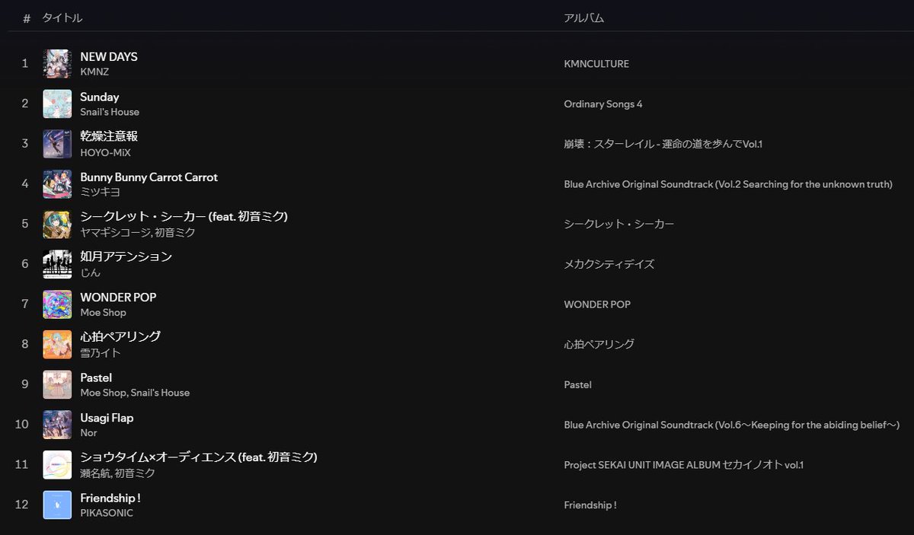Open artist ミツキヨ
This screenshot has width=914, height=535.
tap(101, 192)
